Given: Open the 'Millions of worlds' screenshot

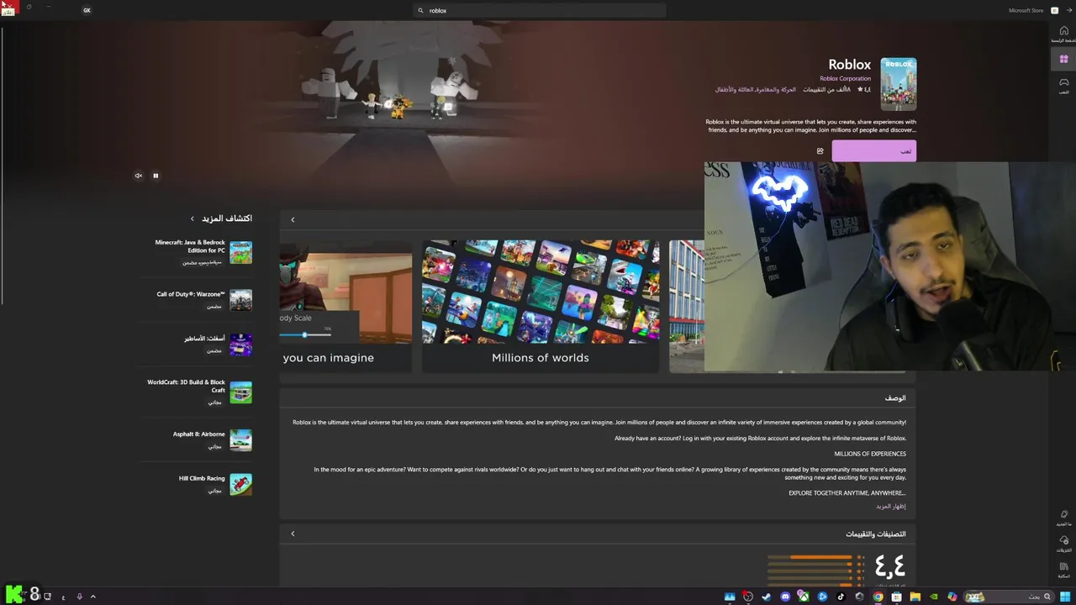Looking at the screenshot, I should pos(541,306).
